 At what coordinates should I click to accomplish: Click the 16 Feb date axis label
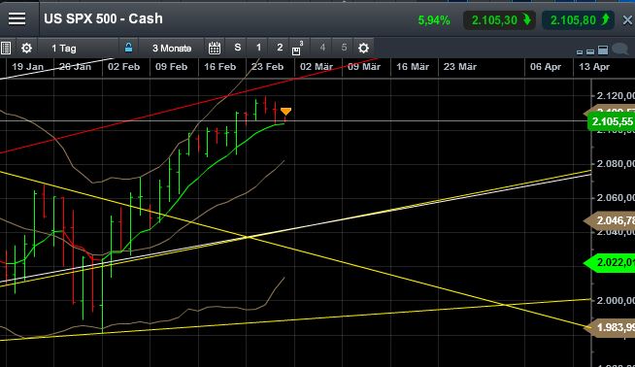point(219,67)
